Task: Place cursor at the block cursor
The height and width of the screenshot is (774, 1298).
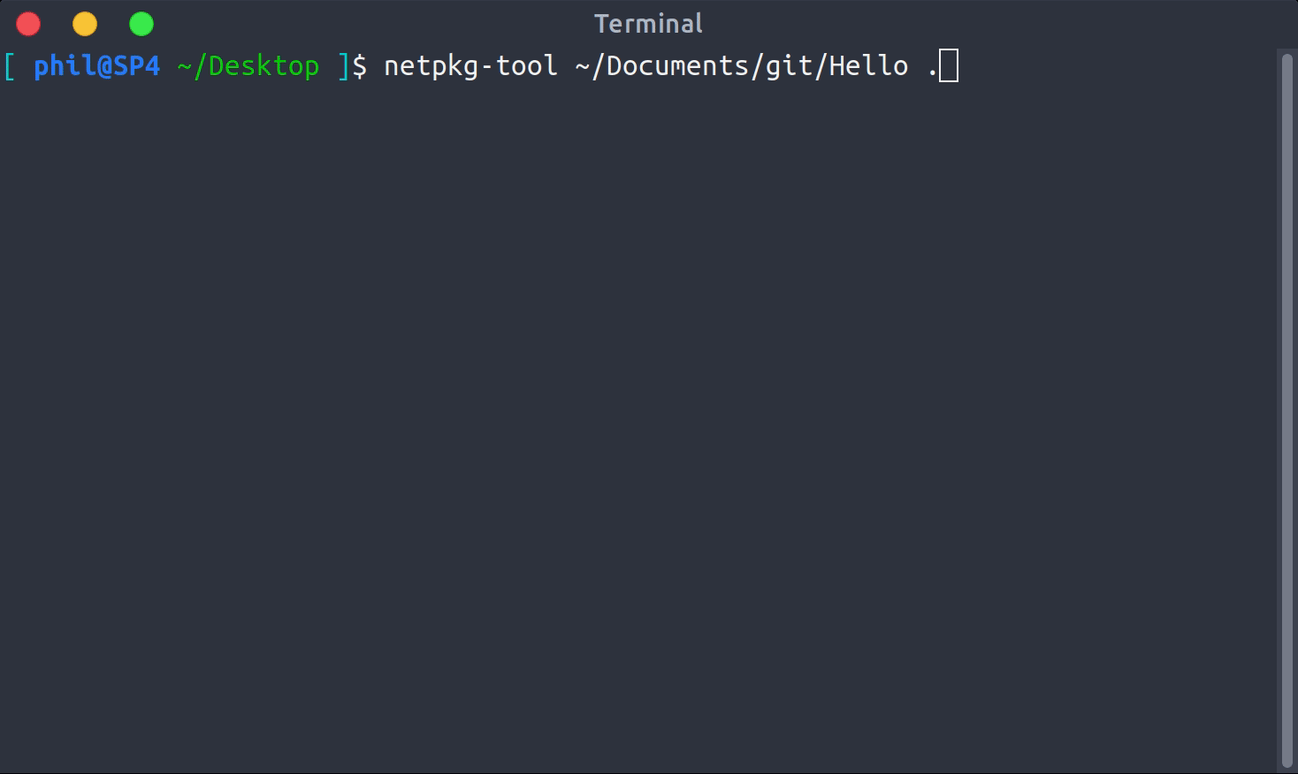Action: click(x=948, y=66)
